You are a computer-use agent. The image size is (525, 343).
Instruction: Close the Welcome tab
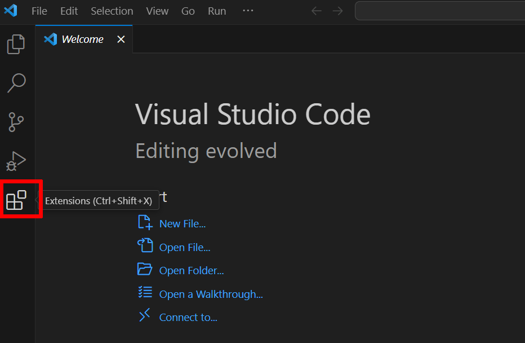pos(121,39)
